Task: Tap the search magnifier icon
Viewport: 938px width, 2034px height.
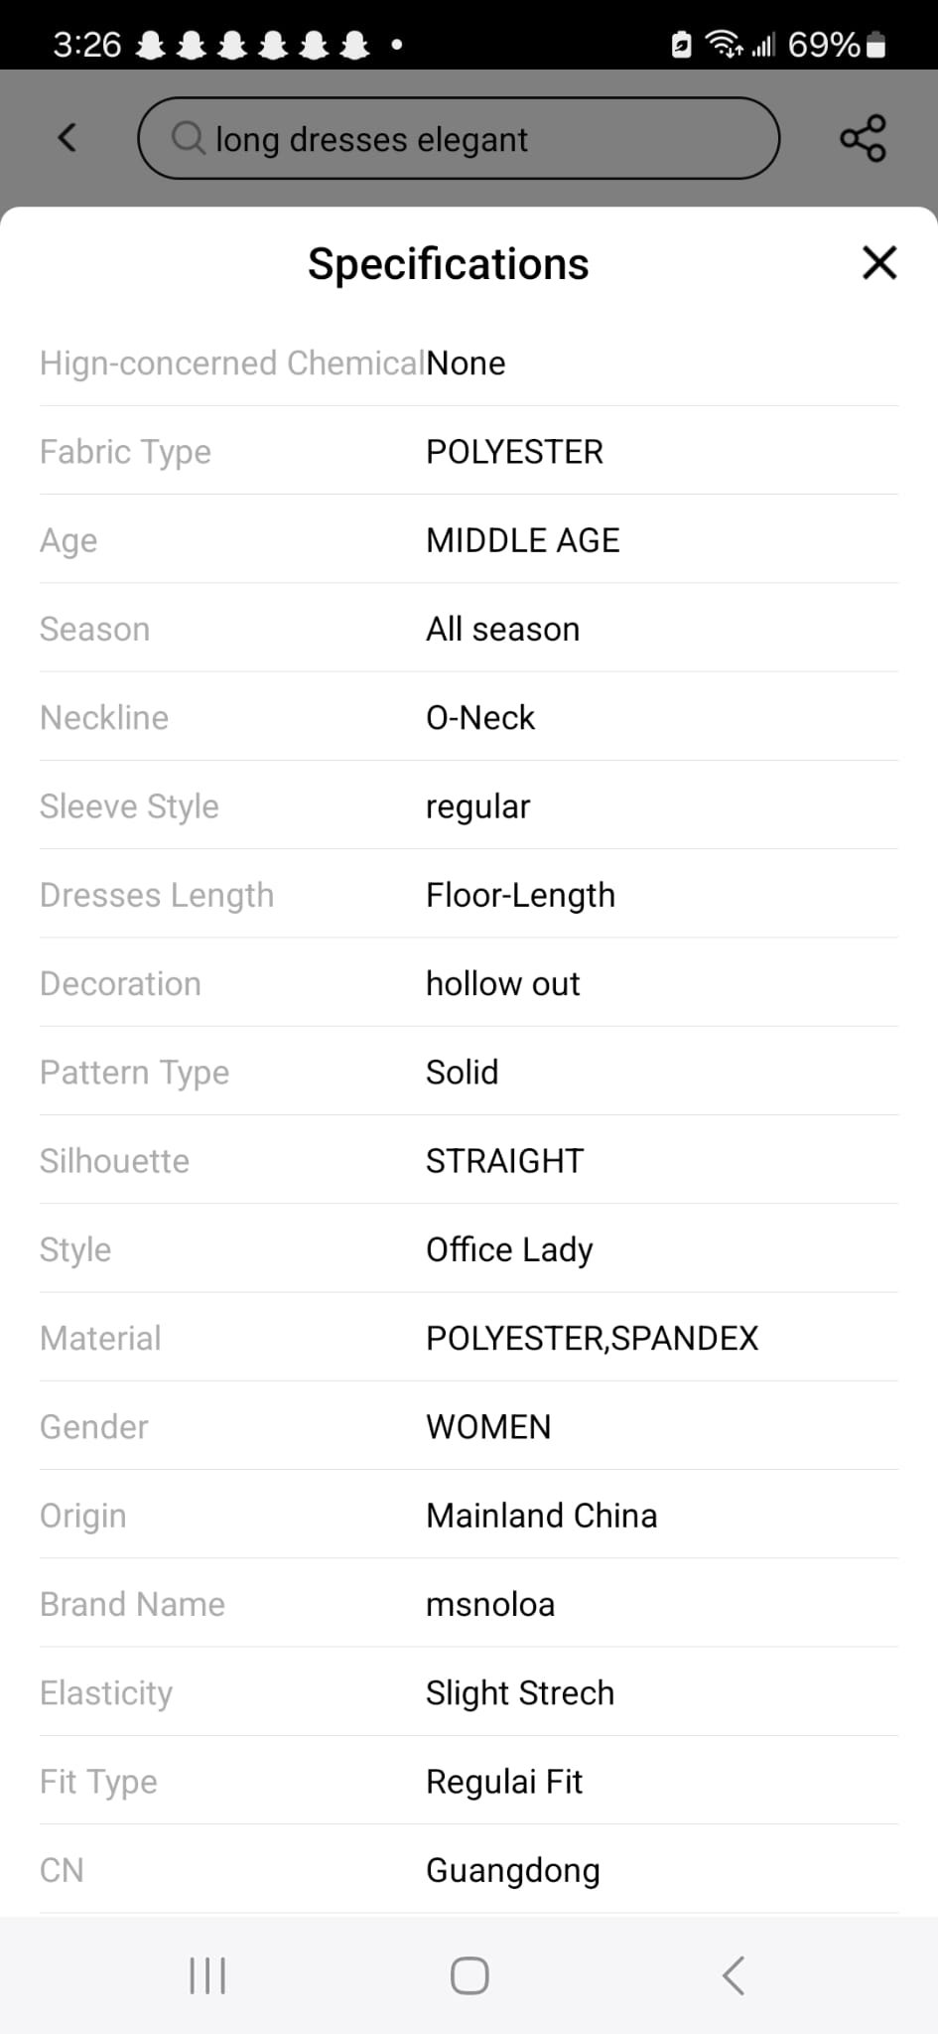Action: click(x=189, y=137)
